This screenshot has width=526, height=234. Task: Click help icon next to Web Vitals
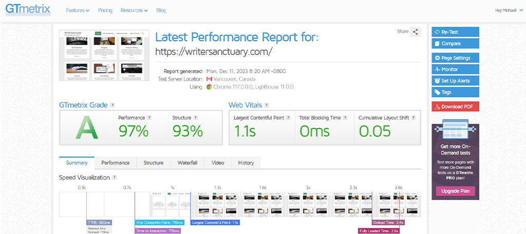(x=267, y=105)
